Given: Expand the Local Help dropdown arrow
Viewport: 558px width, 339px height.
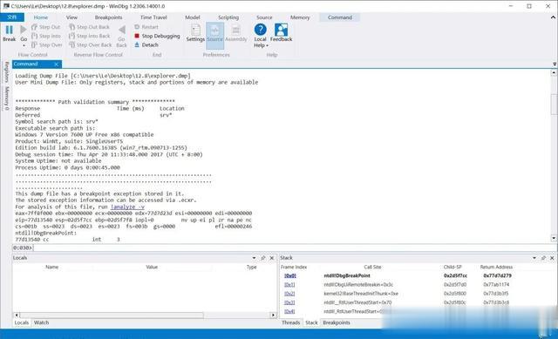Looking at the screenshot, I should (268, 46).
